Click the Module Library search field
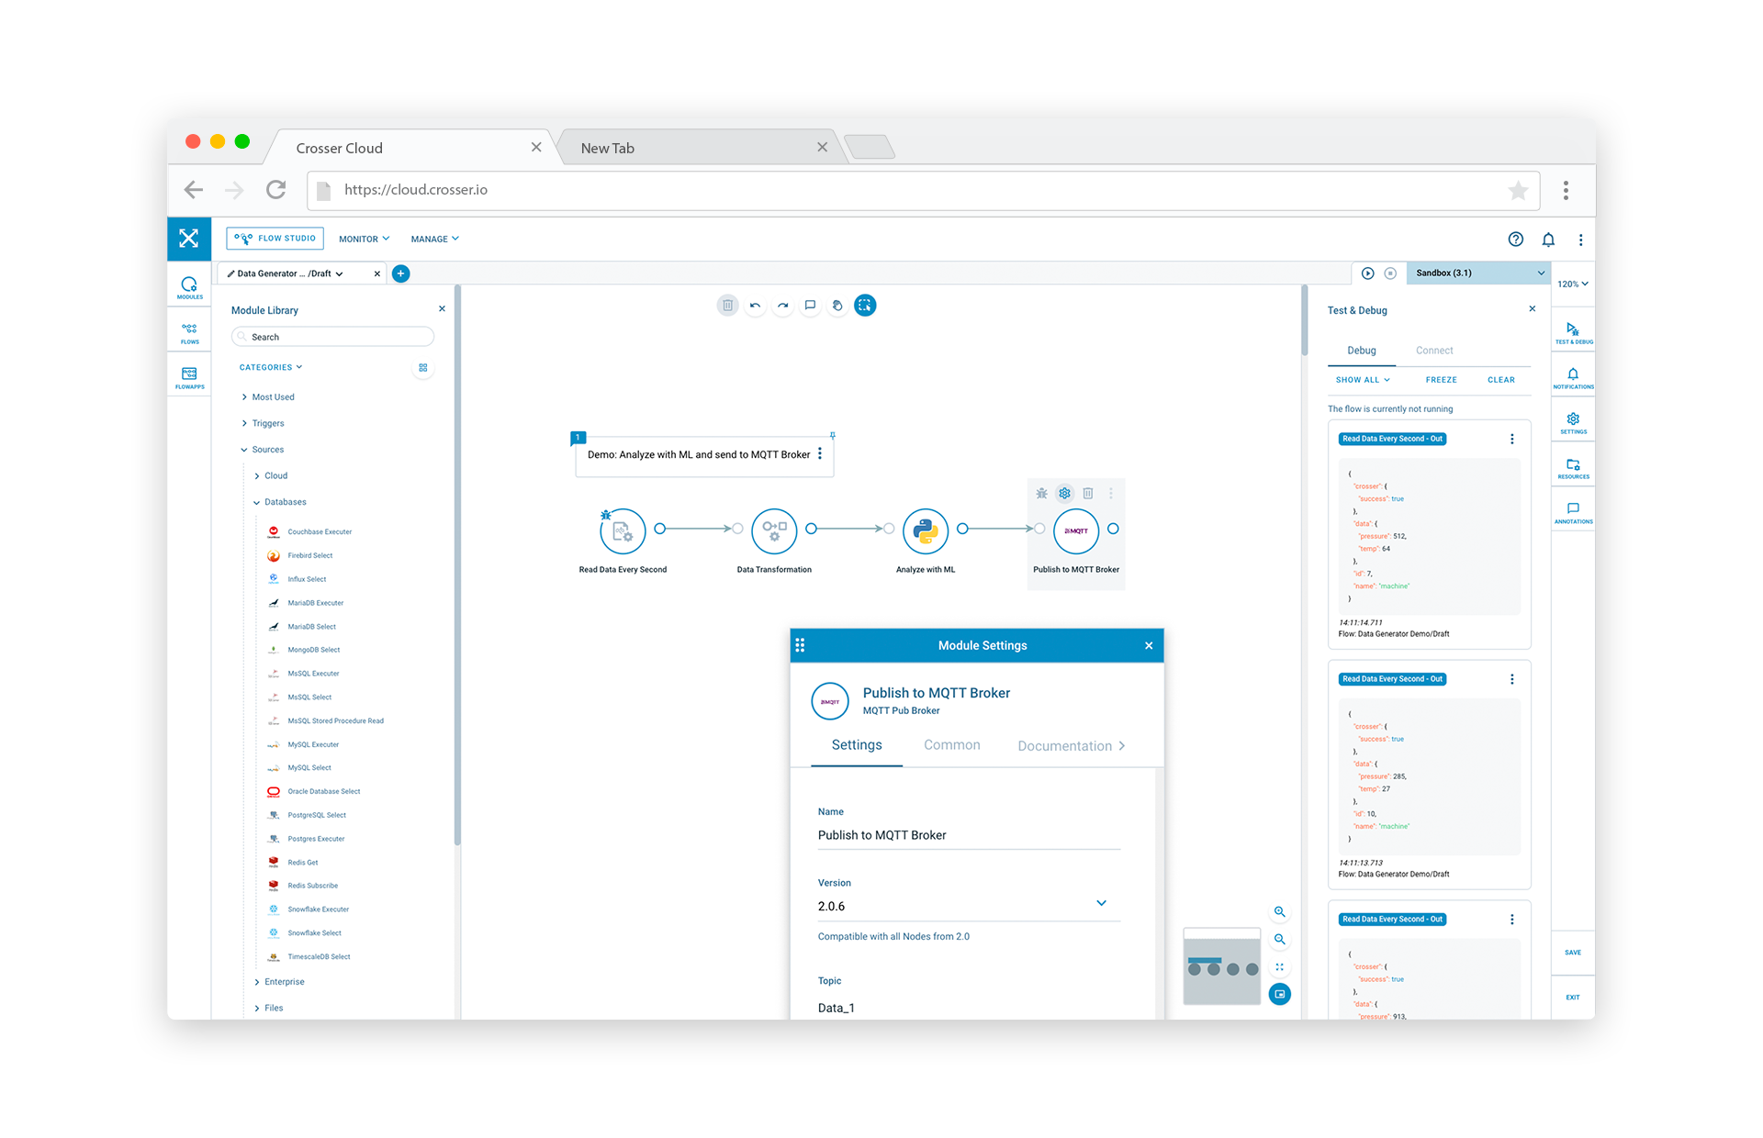The image size is (1763, 1138). click(332, 337)
